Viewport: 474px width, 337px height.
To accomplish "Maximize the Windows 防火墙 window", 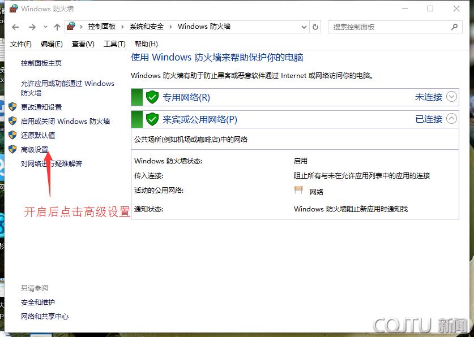I will [430, 8].
